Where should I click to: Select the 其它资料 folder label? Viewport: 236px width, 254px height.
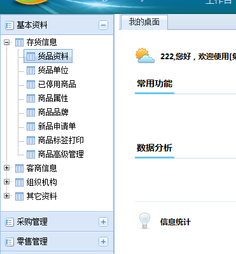click(x=42, y=196)
